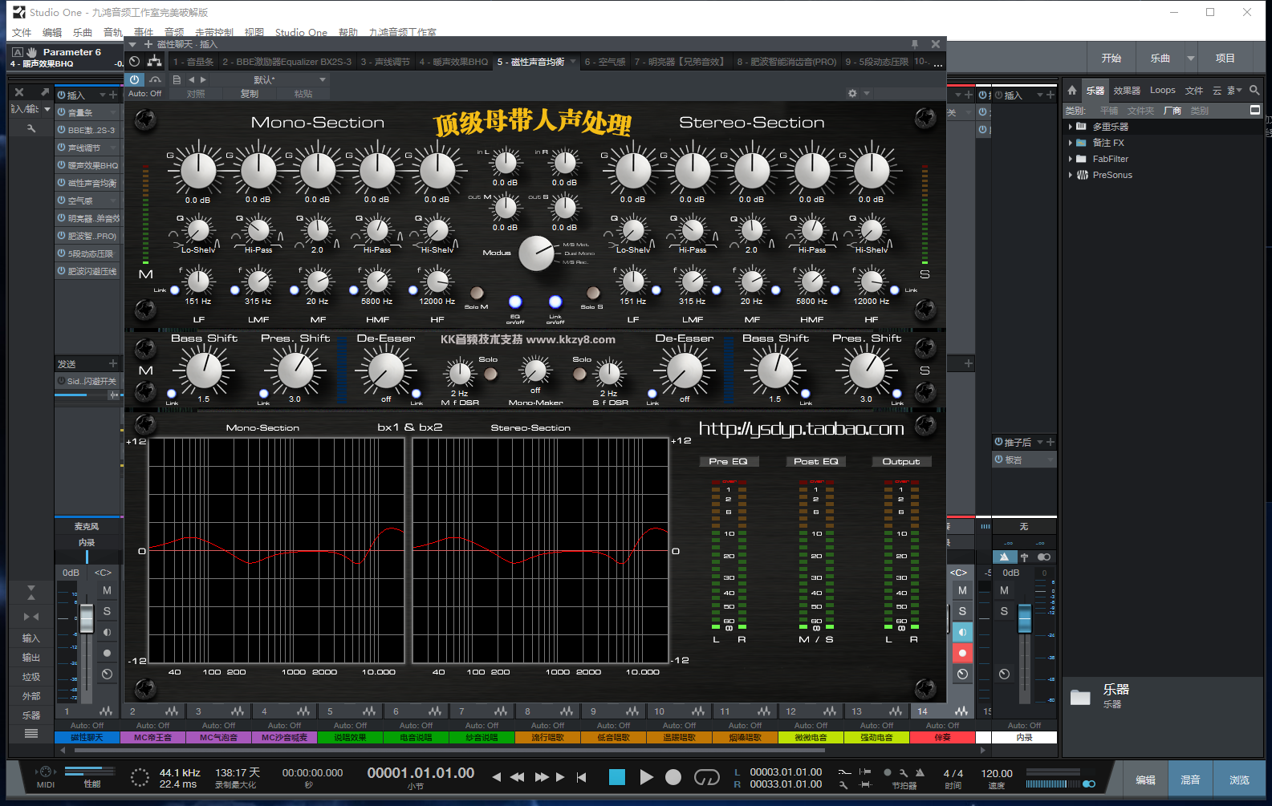Image resolution: width=1272 pixels, height=806 pixels.
Task: Toggle the Solo M button
Action: tap(477, 293)
